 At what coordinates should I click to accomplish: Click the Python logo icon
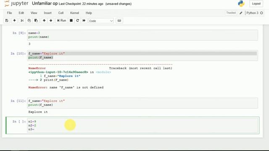click(241, 4)
